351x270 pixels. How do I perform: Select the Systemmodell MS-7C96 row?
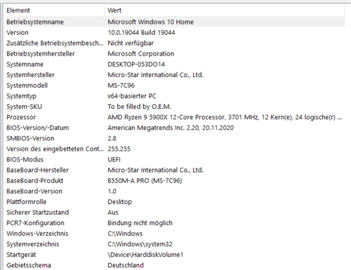pyautogui.click(x=175, y=85)
